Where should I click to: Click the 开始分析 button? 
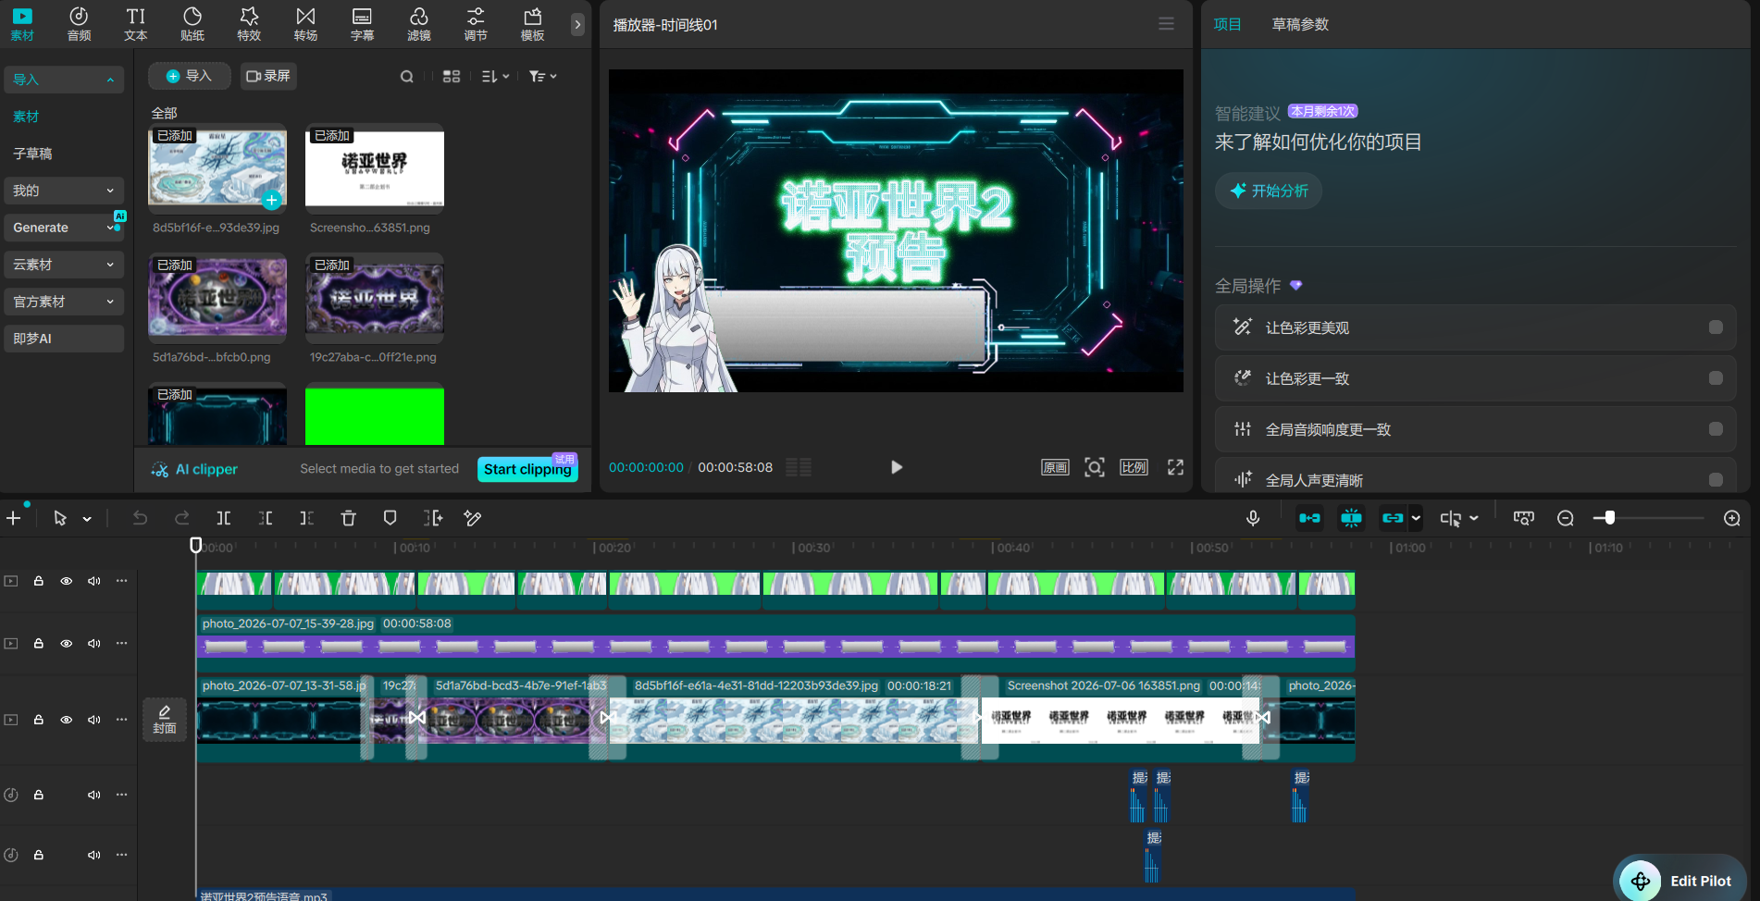point(1269,191)
